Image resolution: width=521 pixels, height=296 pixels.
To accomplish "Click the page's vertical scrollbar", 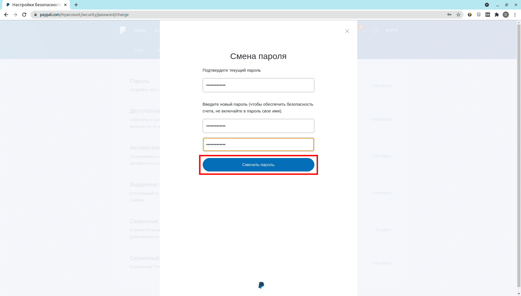I will coord(519,141).
